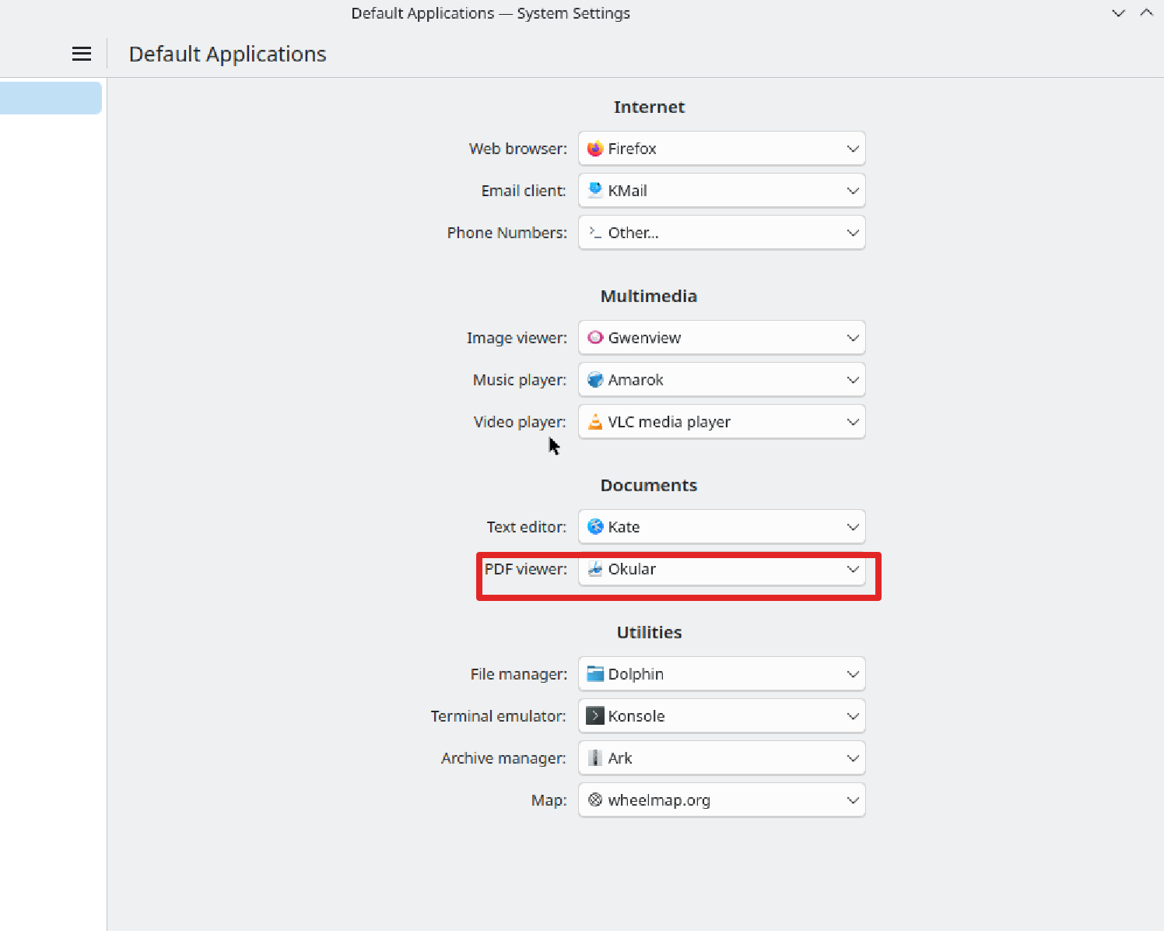Click the Firefox icon in Web browser
Viewport: 1164px width, 931px height.
click(x=595, y=149)
